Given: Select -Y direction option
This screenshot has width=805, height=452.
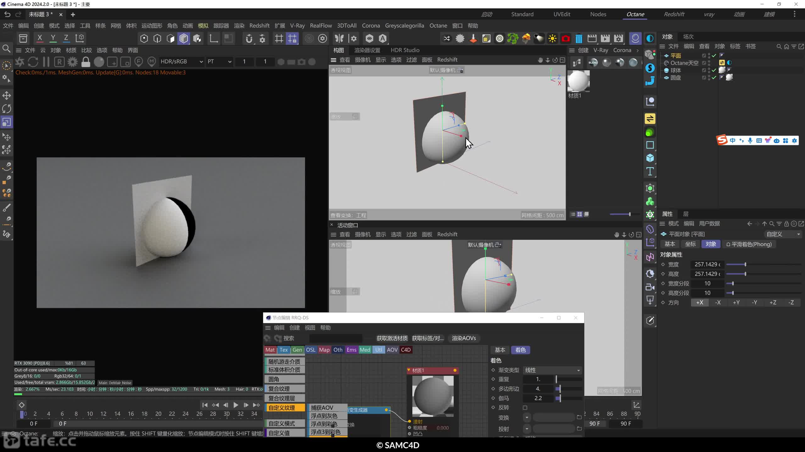Looking at the screenshot, I should pos(754,303).
